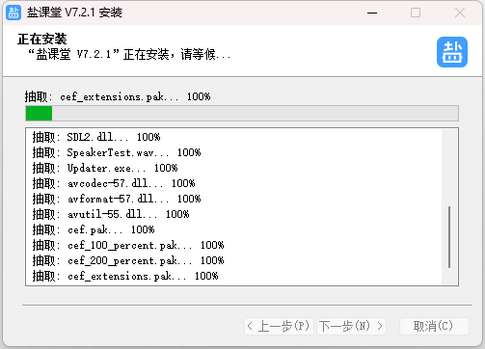The width and height of the screenshot is (485, 349).
Task: Click the 下一步(N) next button
Action: [351, 326]
